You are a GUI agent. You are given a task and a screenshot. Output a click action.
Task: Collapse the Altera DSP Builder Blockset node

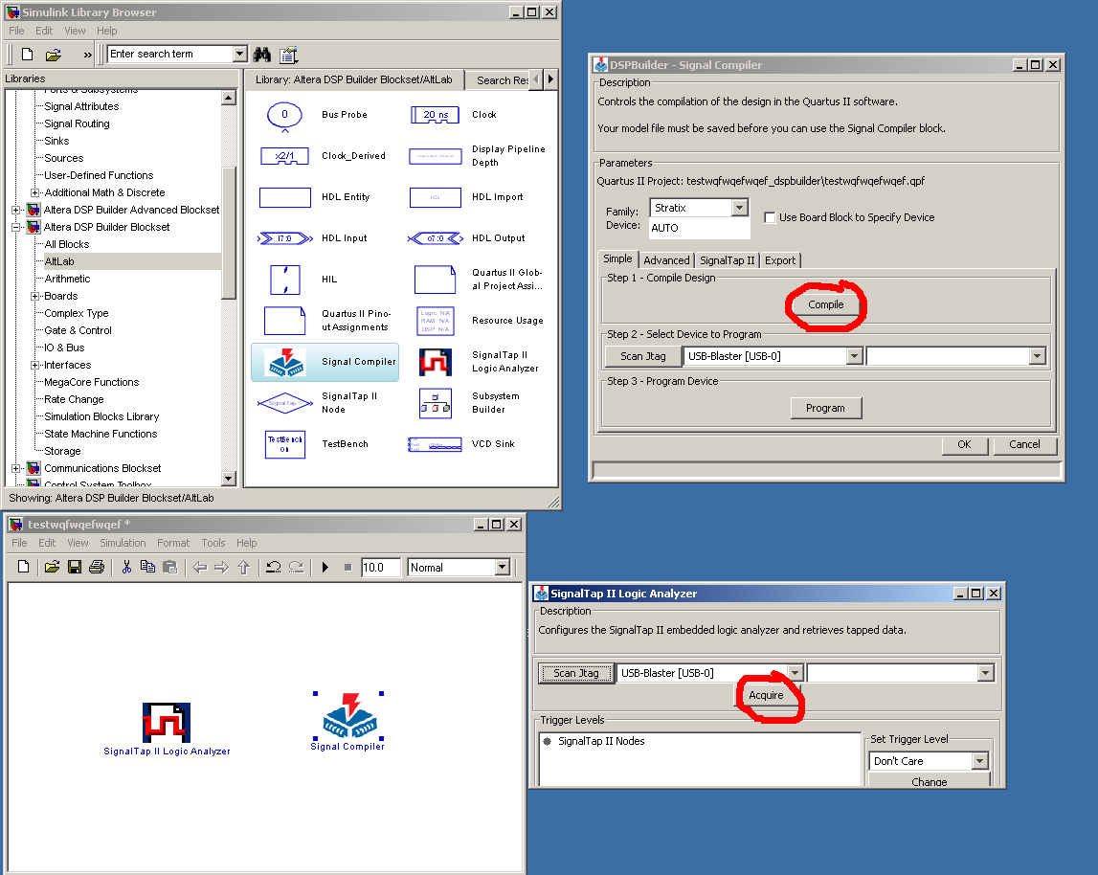coord(16,227)
